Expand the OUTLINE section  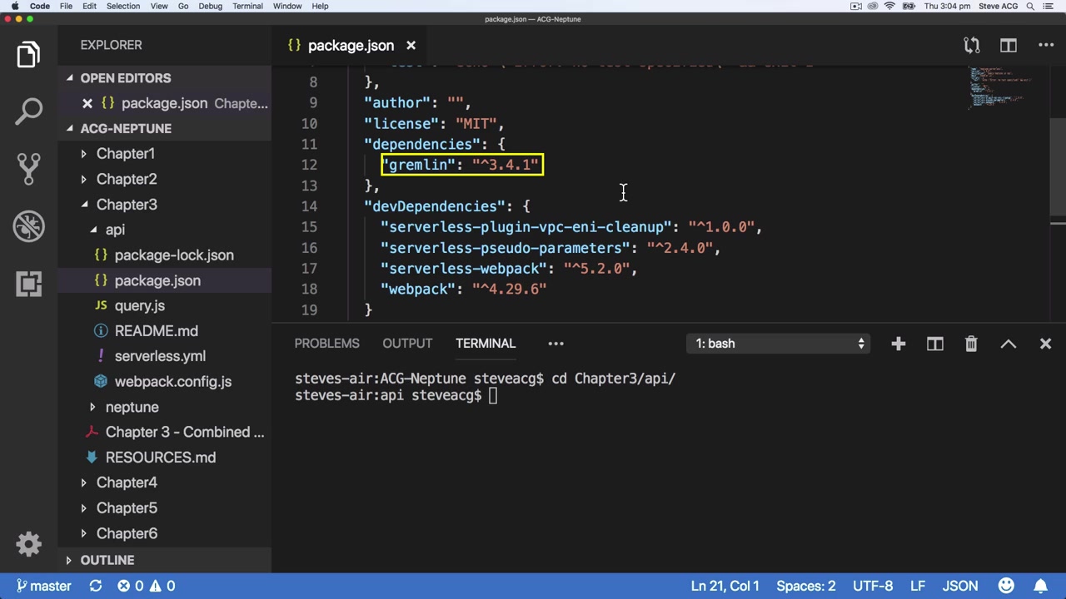click(x=107, y=560)
